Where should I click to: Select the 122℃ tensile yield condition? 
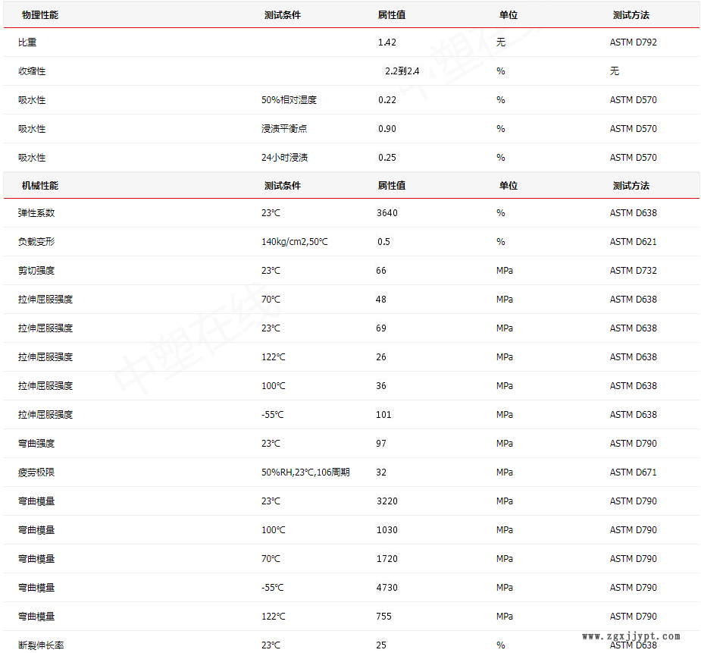coord(274,357)
